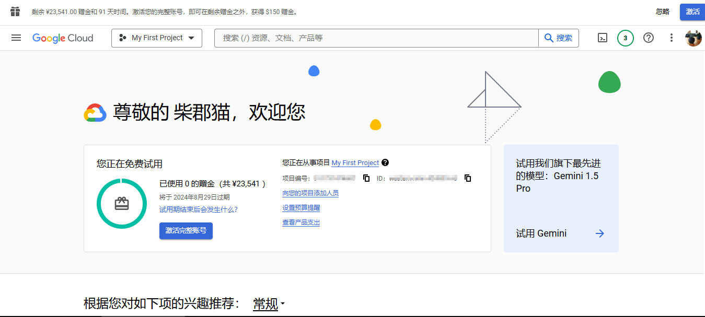Open the 设置预算提醒 link
The height and width of the screenshot is (317, 705).
tap(301, 207)
